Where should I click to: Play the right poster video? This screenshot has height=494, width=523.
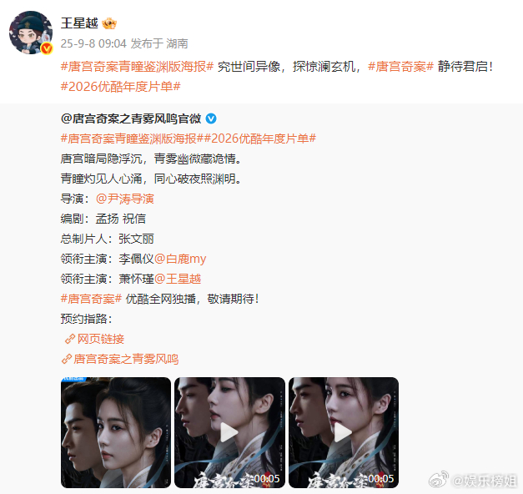(344, 432)
